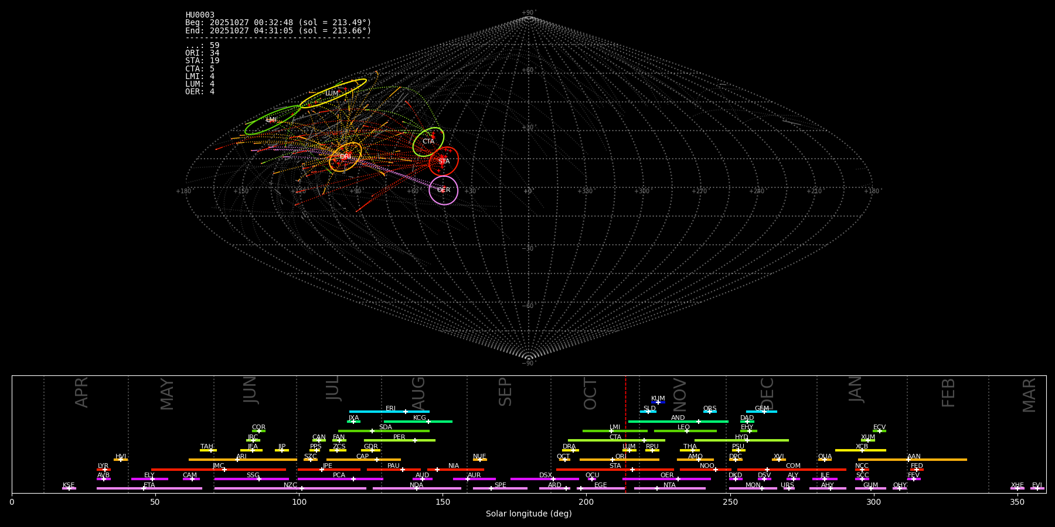Click the Beg: 20251027 00:32:48 line
1055x527 pixels.
coord(278,23)
